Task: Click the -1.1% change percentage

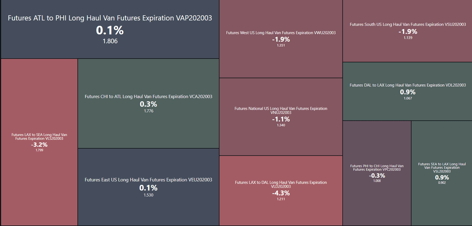Action: click(281, 119)
